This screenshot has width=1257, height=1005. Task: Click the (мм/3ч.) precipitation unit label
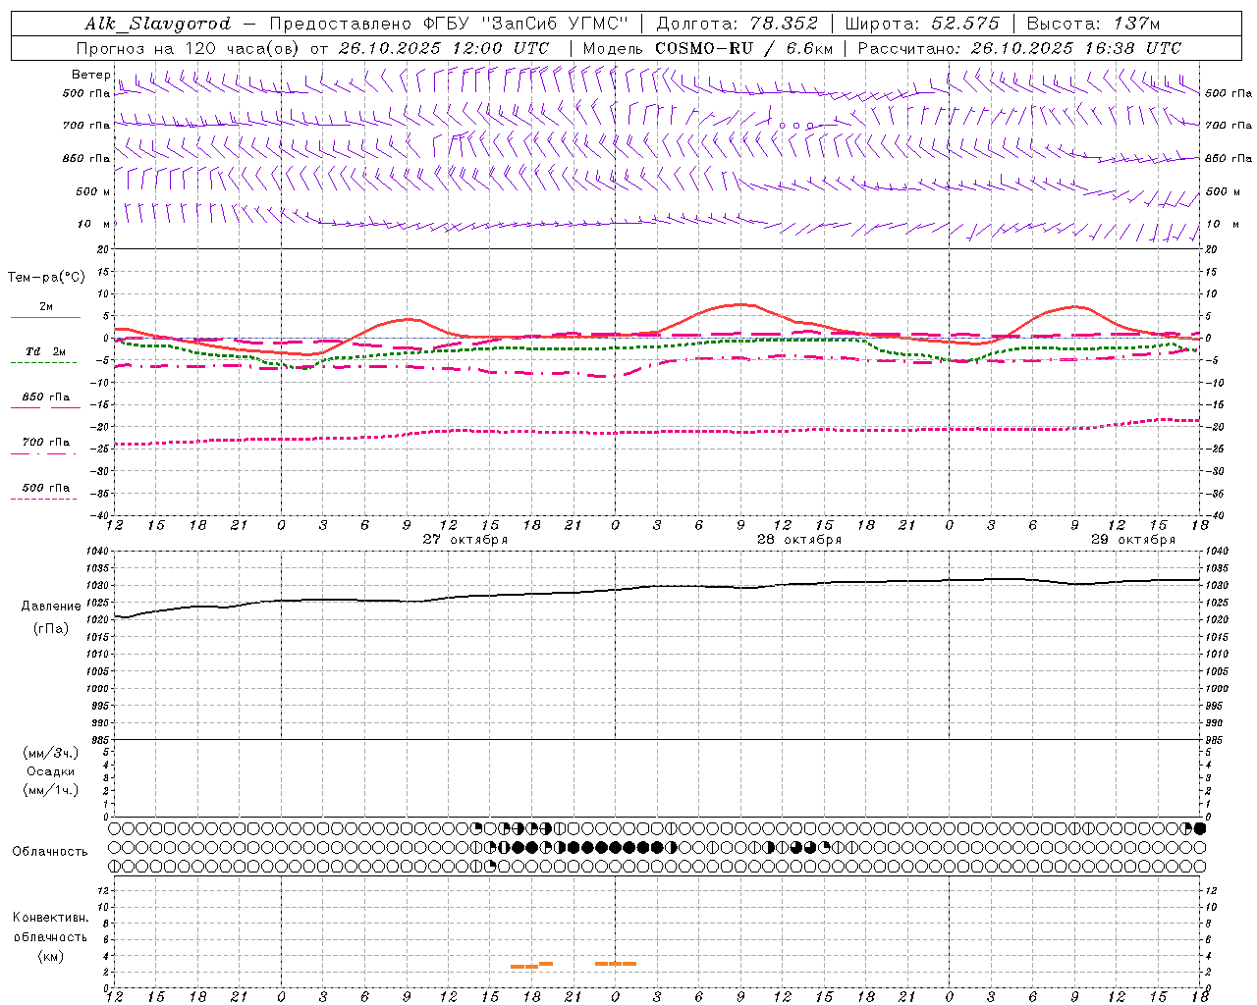(51, 753)
